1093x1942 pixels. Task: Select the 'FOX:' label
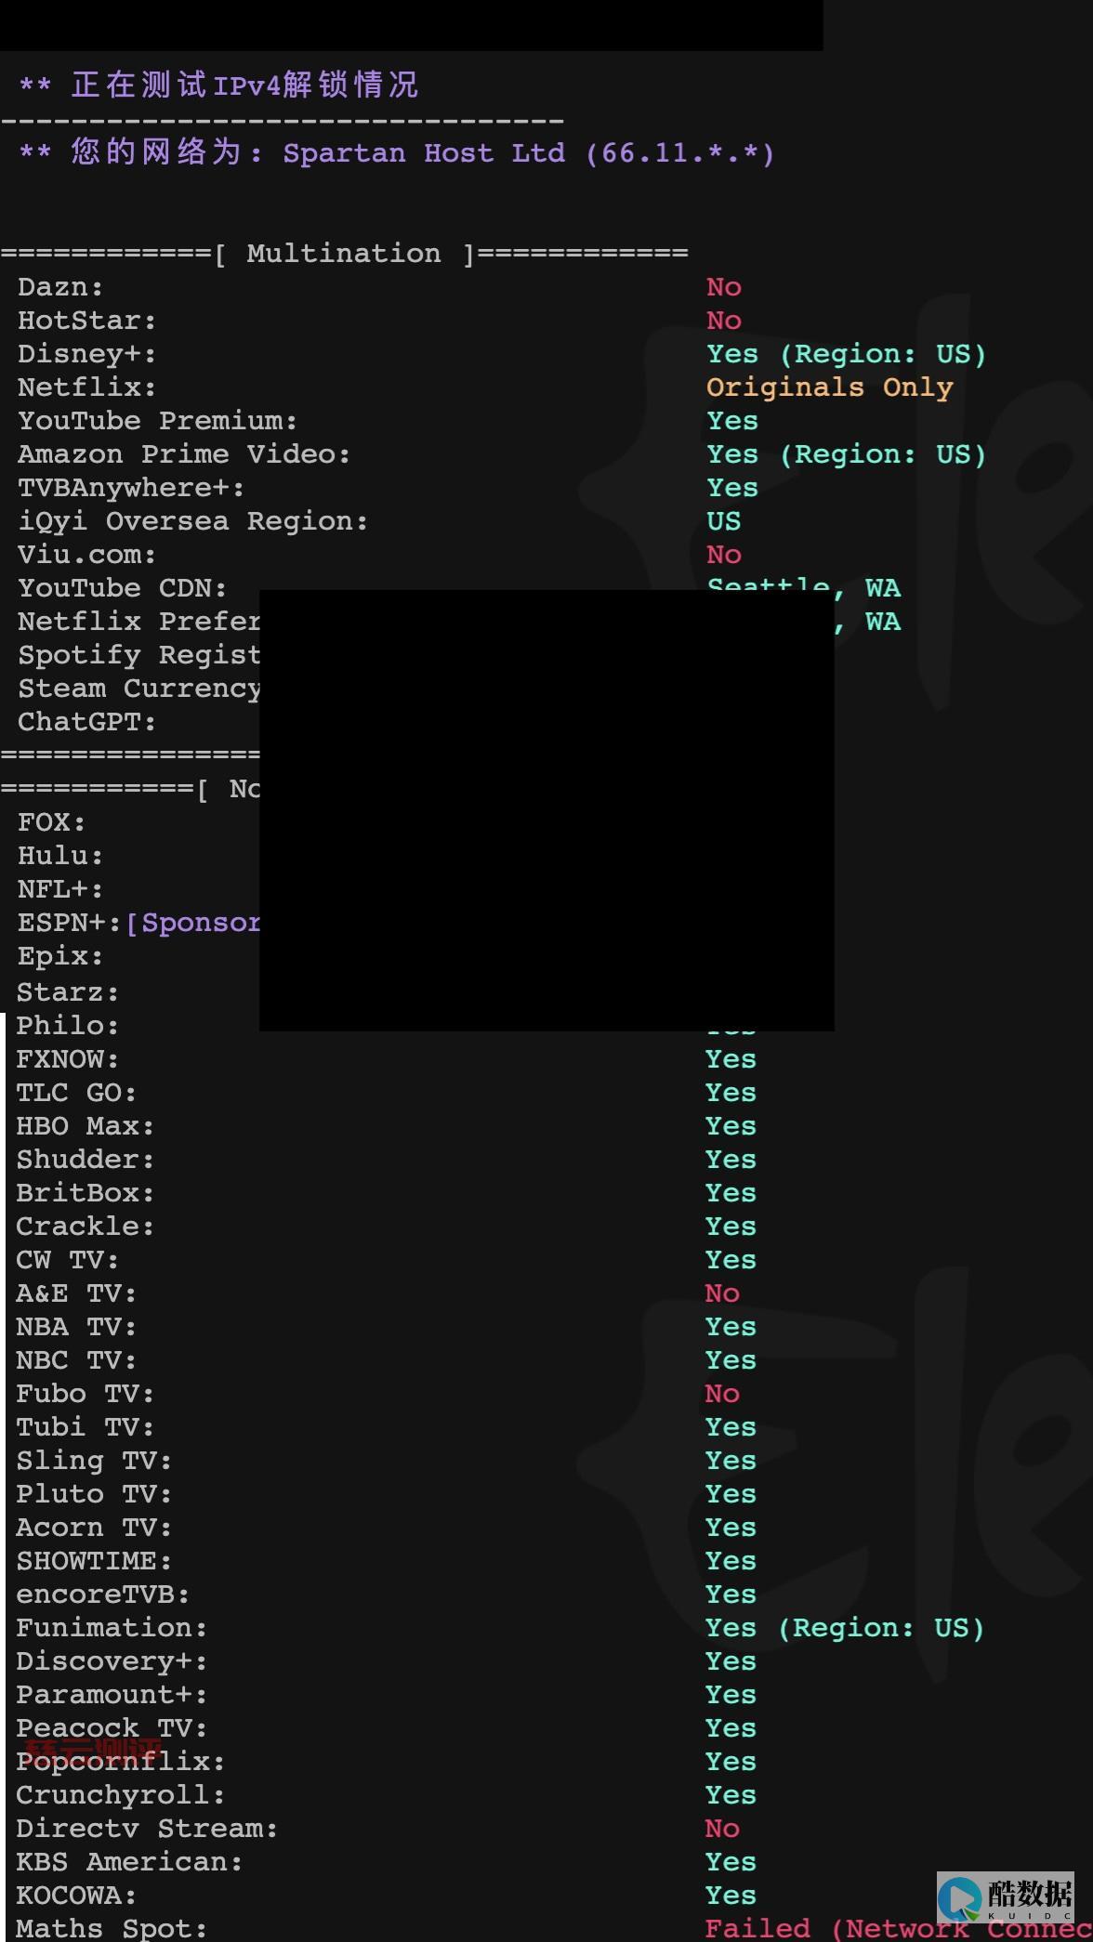point(51,822)
